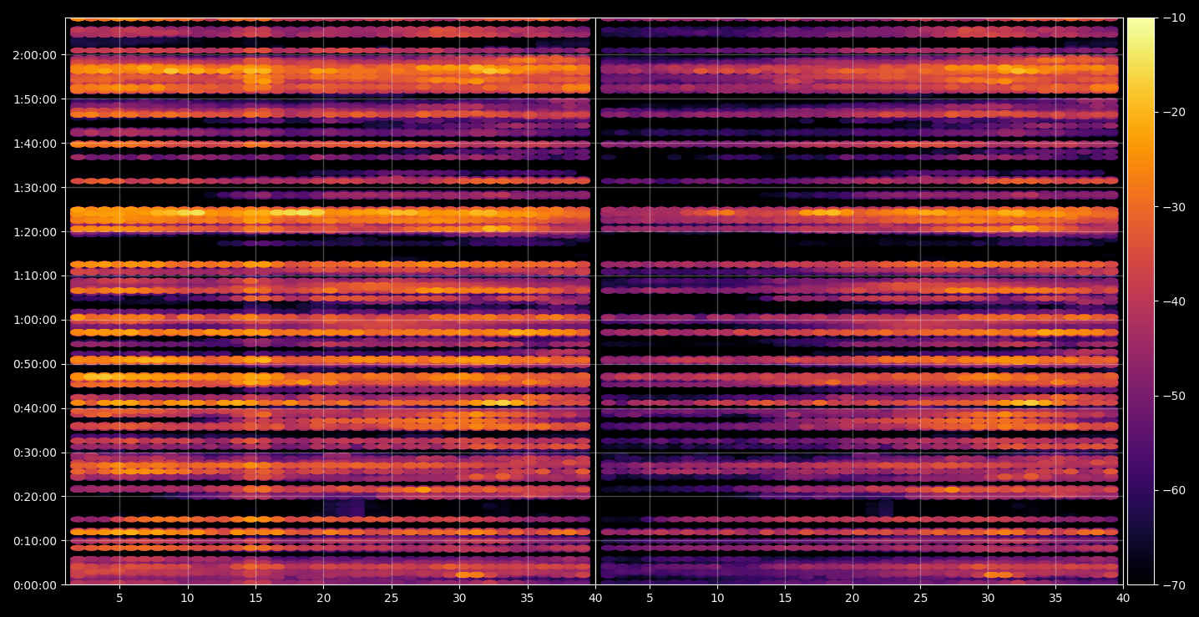Select the 0:30:00 y-axis tick label
1199x617 pixels.
(34, 453)
